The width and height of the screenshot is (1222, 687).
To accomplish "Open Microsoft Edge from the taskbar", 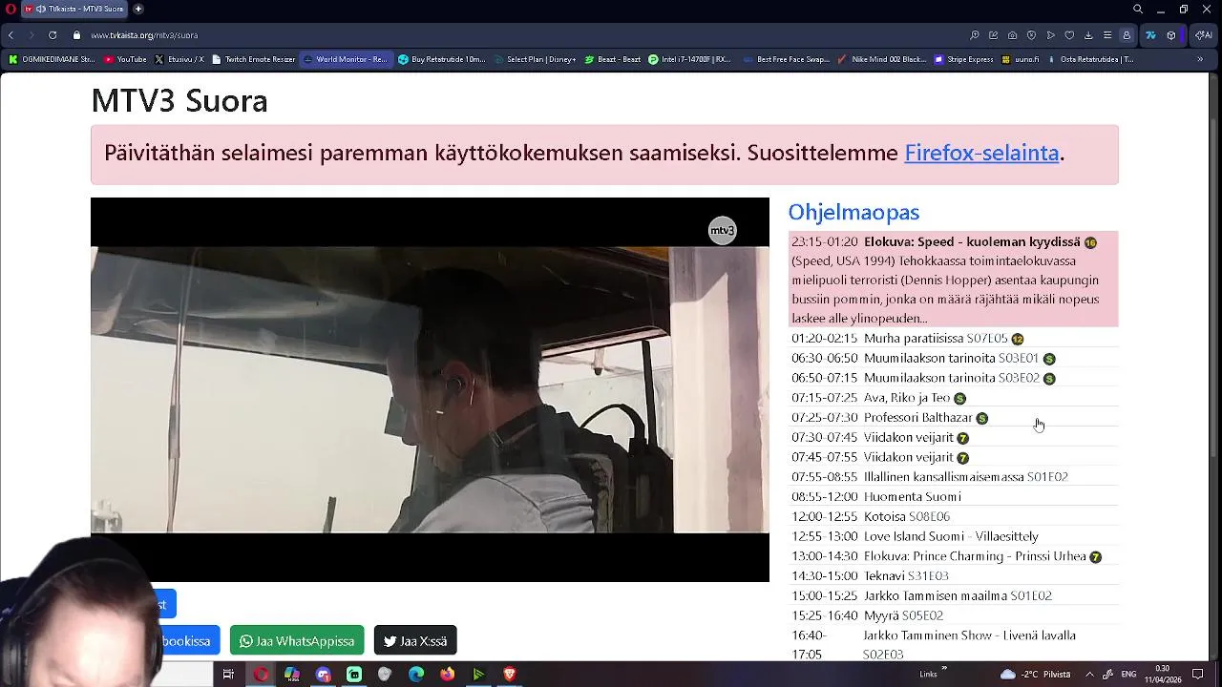I will [x=416, y=675].
